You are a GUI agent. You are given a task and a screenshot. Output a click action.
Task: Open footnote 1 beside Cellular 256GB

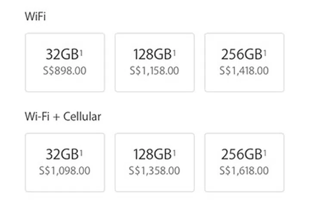pyautogui.click(x=265, y=151)
